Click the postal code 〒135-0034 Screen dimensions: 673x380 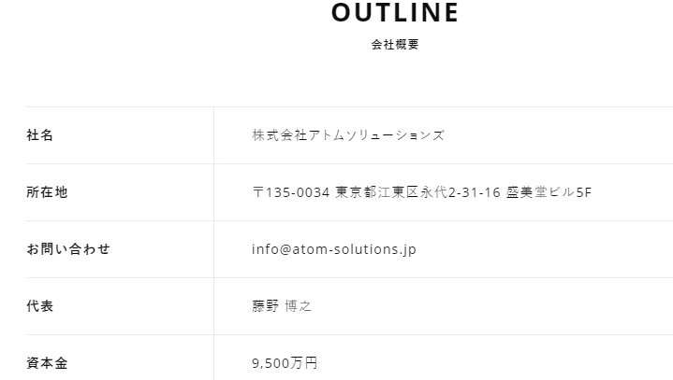(x=291, y=192)
